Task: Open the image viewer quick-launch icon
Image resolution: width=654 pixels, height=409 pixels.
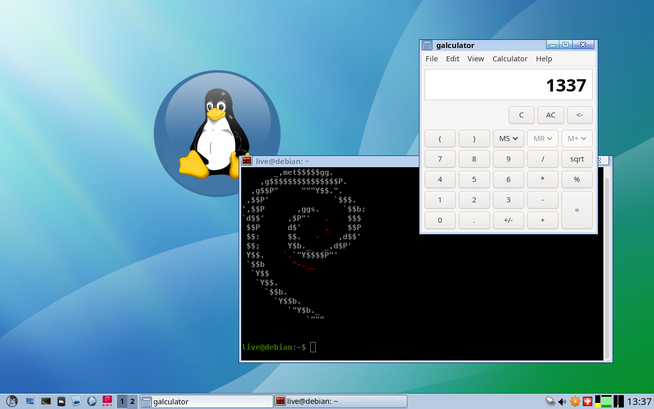Action: point(77,401)
